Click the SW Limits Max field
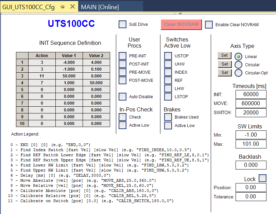Screen dimensions: 276x214 [251, 144]
